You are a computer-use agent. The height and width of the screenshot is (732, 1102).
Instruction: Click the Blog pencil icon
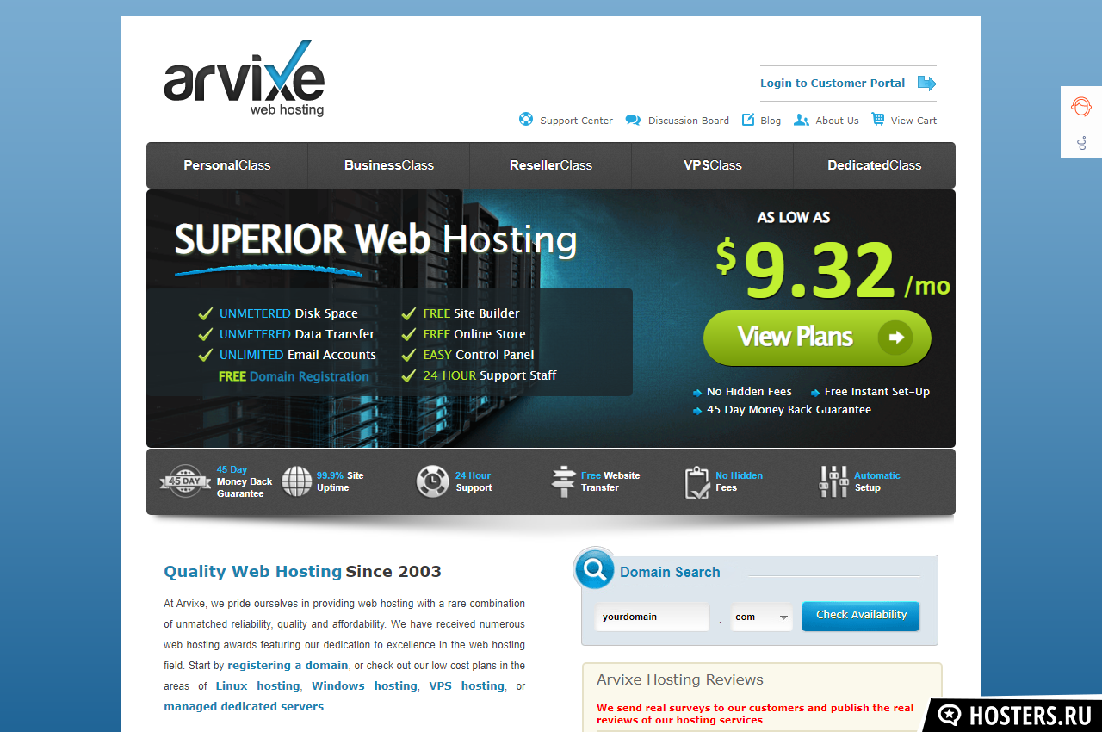[748, 119]
